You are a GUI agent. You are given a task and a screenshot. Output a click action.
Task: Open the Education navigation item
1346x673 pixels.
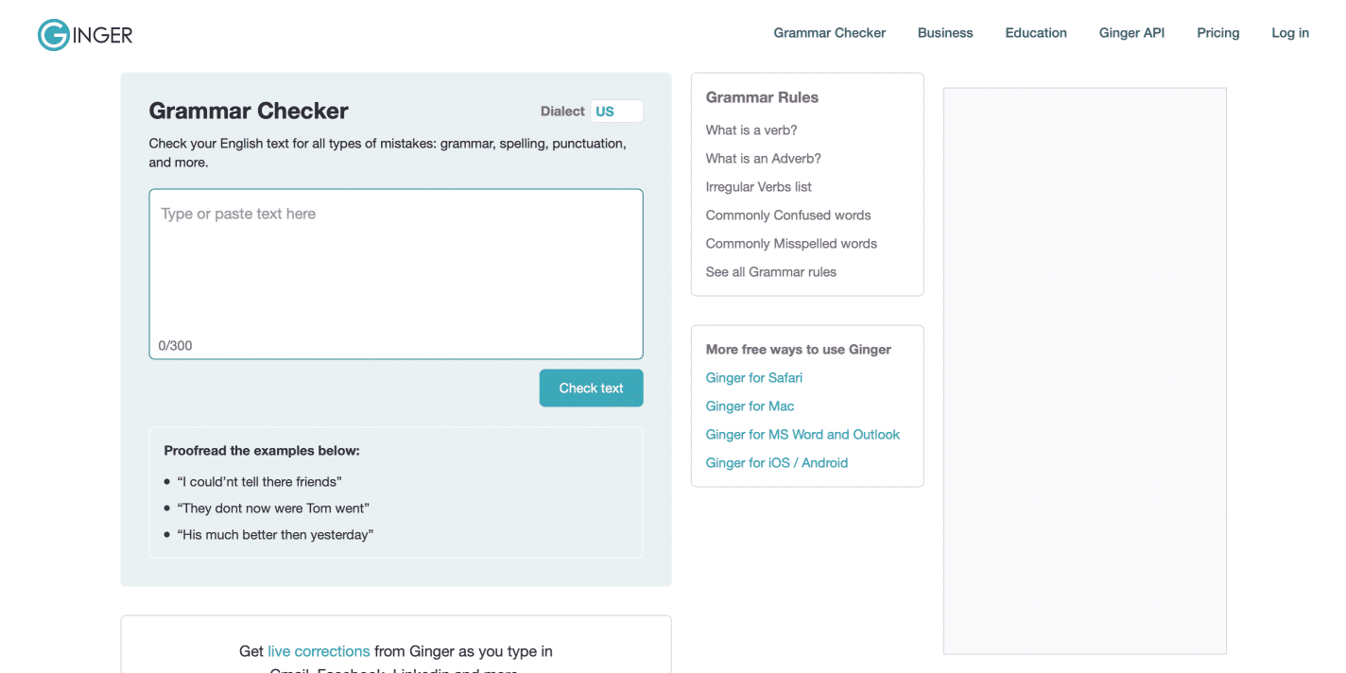tap(1035, 32)
